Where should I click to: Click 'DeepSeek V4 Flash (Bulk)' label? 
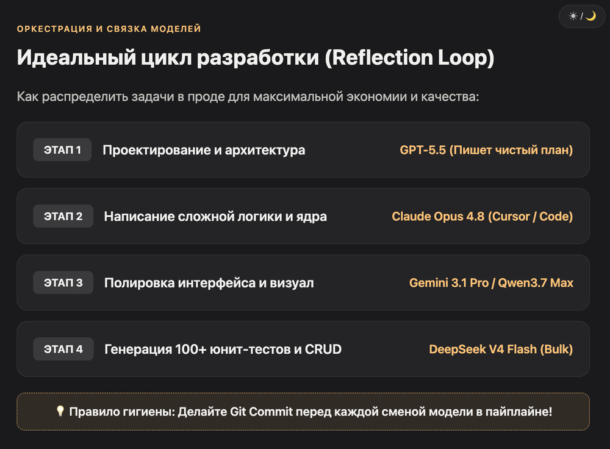click(501, 350)
